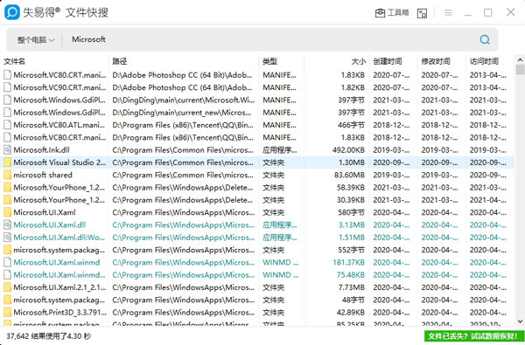This screenshot has height=345, width=525.
Task: Sort by 类型 column header
Action: (x=269, y=61)
